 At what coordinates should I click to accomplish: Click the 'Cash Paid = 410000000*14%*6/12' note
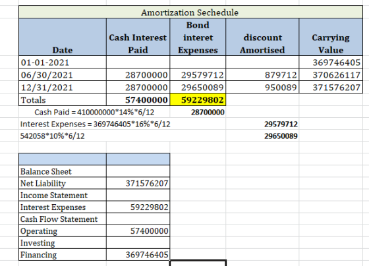pos(94,112)
